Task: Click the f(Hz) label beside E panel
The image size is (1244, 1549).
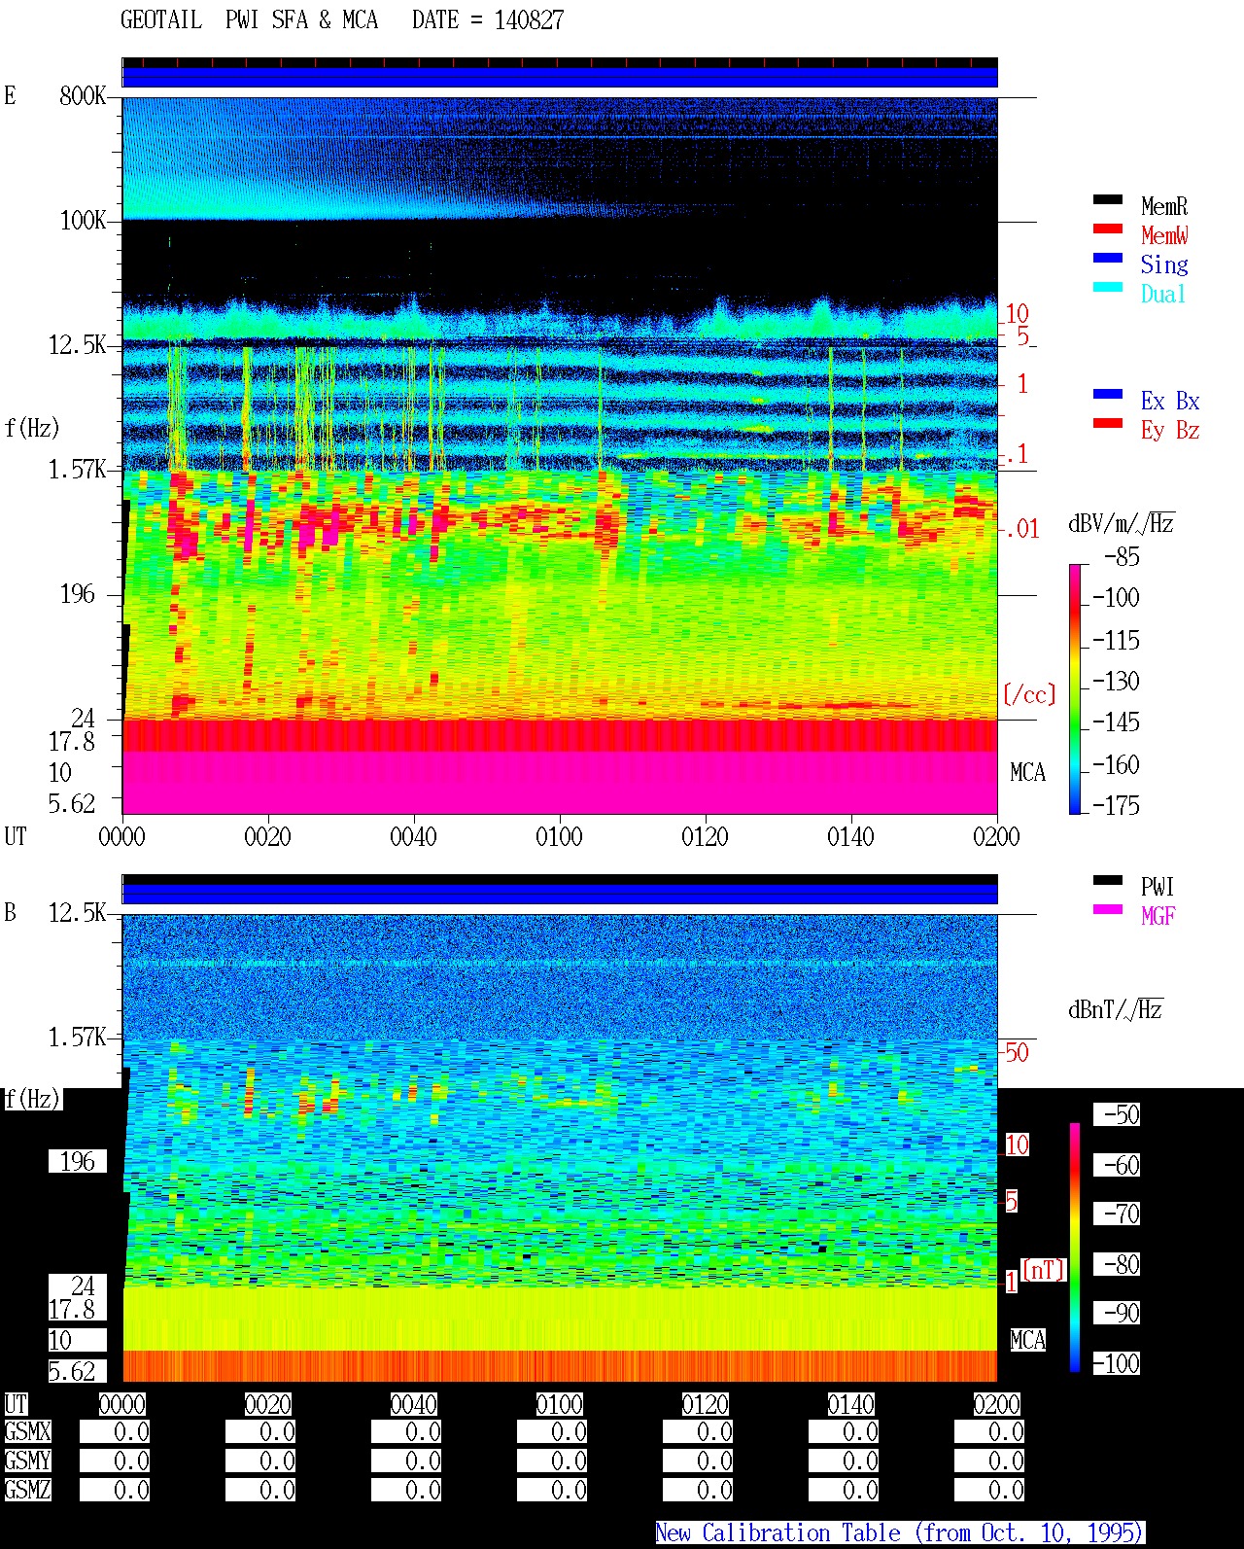Action: pos(32,428)
